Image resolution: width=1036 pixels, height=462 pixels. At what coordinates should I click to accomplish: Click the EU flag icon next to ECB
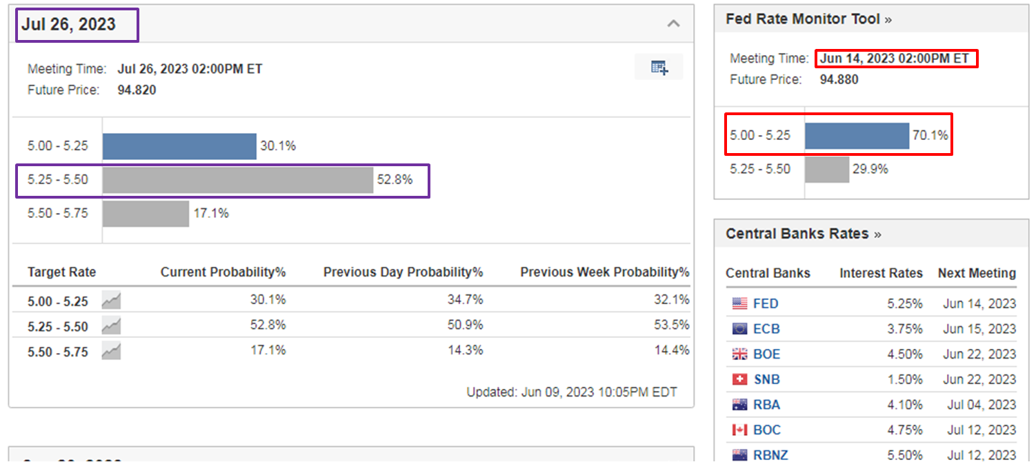[x=739, y=329]
